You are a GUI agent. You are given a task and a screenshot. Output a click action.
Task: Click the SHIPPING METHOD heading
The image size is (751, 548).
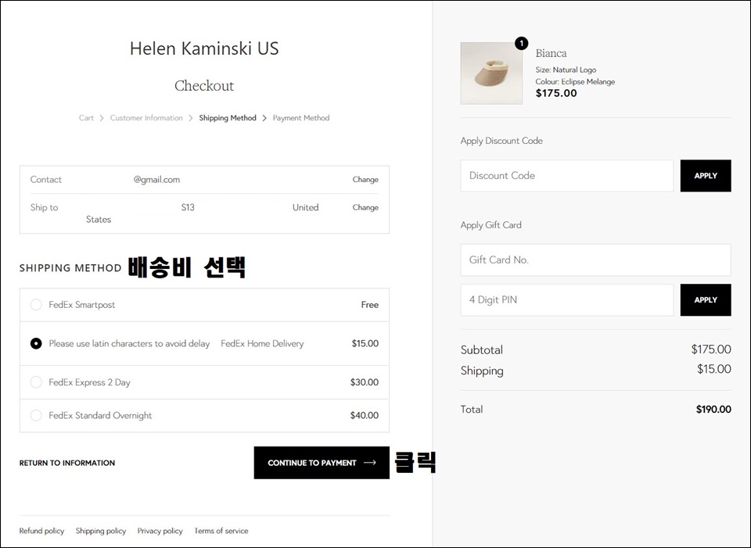click(70, 268)
